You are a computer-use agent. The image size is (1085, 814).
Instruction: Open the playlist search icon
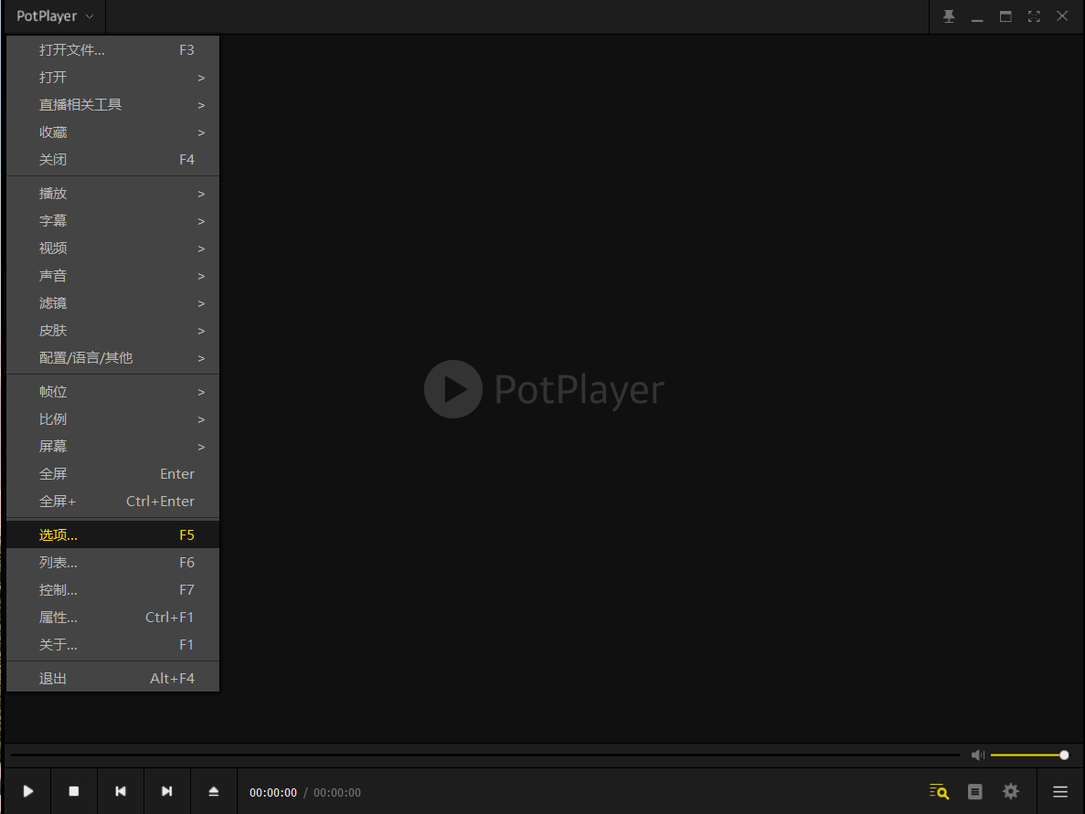pyautogui.click(x=939, y=791)
